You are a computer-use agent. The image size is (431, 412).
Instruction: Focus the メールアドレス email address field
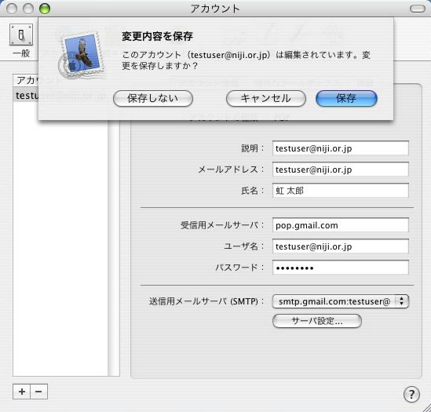(x=340, y=170)
